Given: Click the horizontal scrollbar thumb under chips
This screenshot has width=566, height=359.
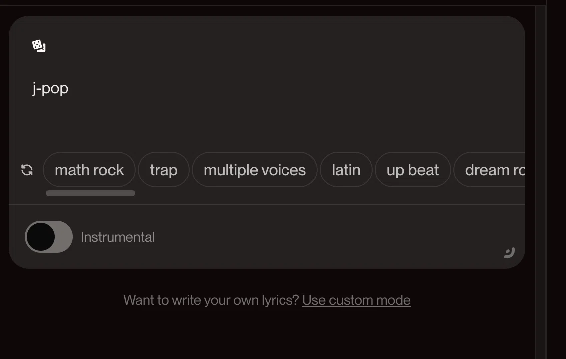Looking at the screenshot, I should click(x=91, y=193).
